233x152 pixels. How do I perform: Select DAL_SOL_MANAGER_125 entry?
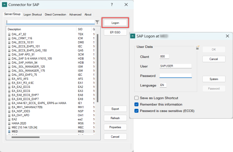pos(51,67)
